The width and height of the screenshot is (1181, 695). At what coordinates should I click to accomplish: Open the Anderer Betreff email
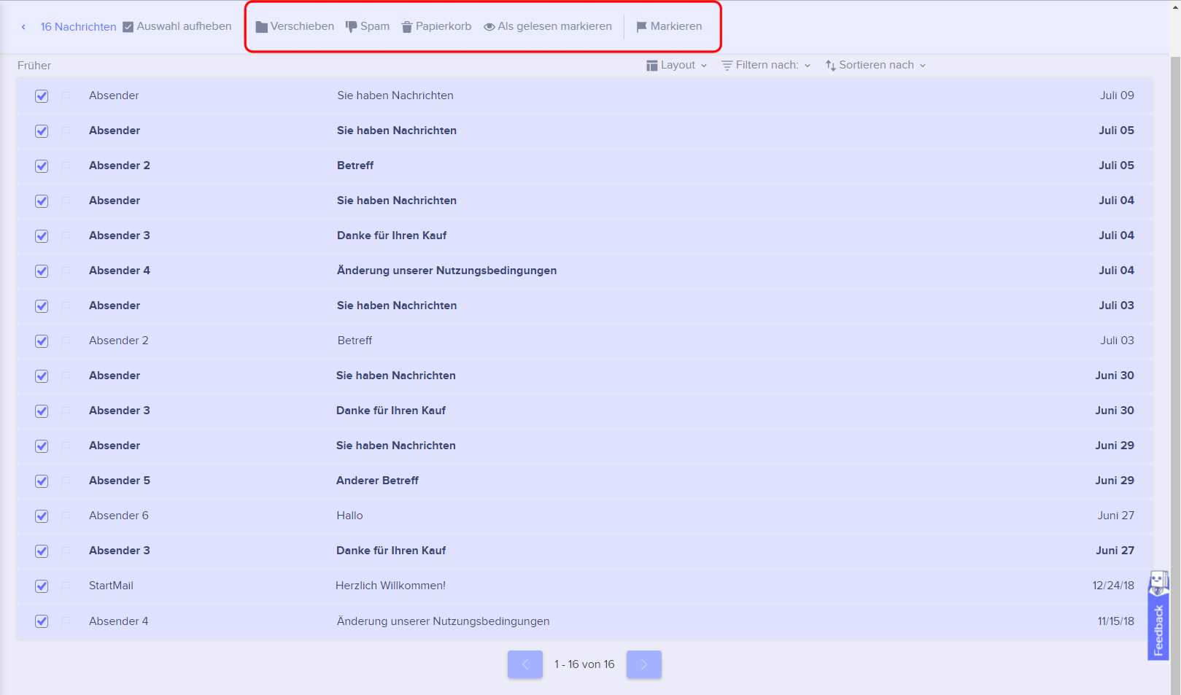(x=377, y=481)
